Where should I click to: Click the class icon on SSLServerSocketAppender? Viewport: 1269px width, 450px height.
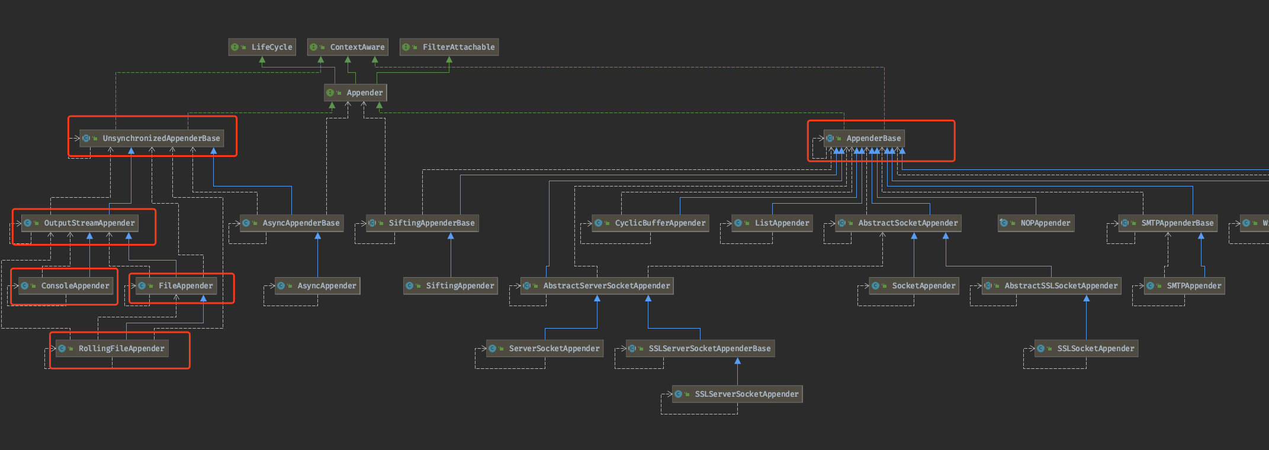coord(679,394)
